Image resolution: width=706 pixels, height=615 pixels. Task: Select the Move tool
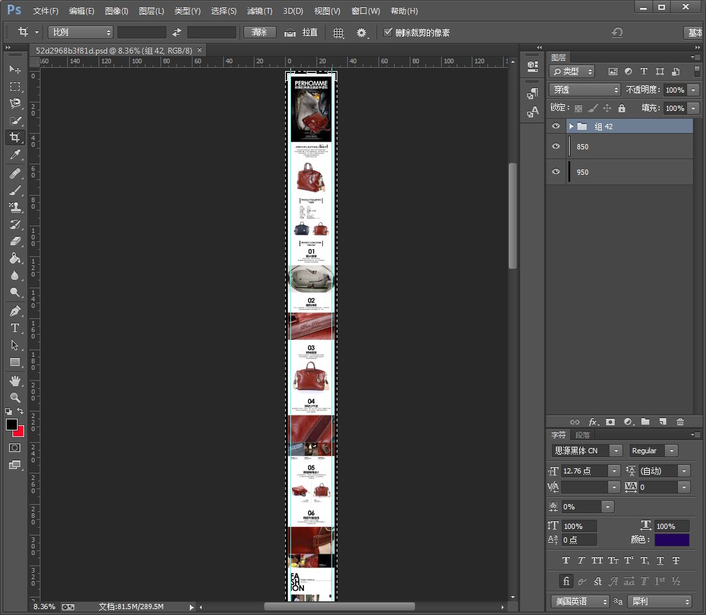pos(14,69)
